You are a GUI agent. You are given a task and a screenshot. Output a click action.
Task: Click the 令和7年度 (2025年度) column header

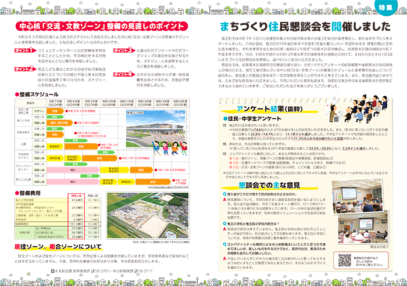[x=55, y=103]
